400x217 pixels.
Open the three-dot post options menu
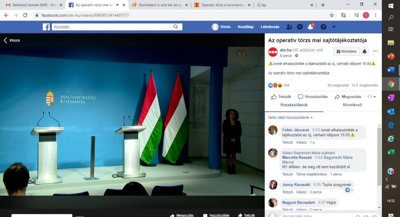point(375,51)
